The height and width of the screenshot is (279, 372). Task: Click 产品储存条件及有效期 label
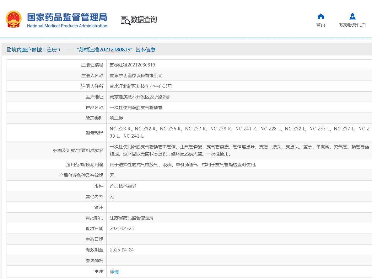(x=81, y=175)
